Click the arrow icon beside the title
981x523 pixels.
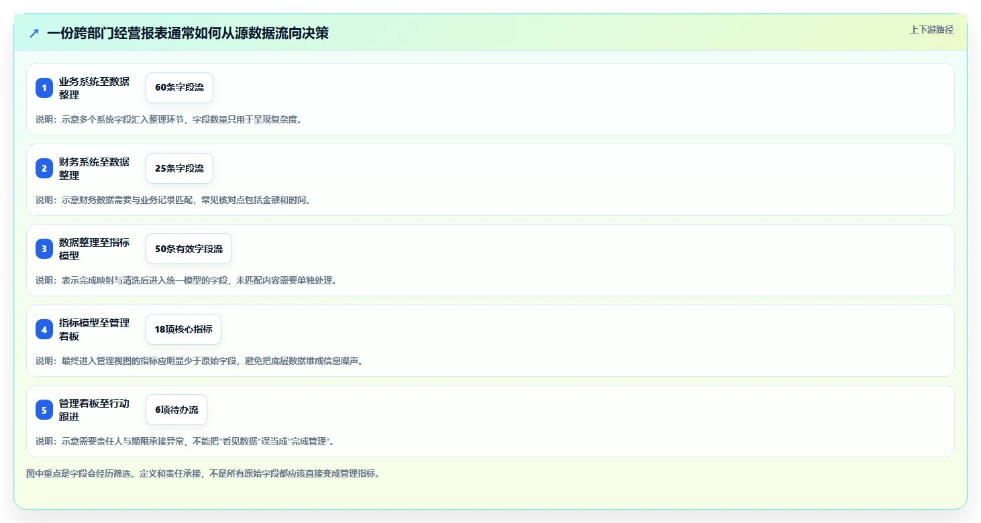tap(34, 33)
